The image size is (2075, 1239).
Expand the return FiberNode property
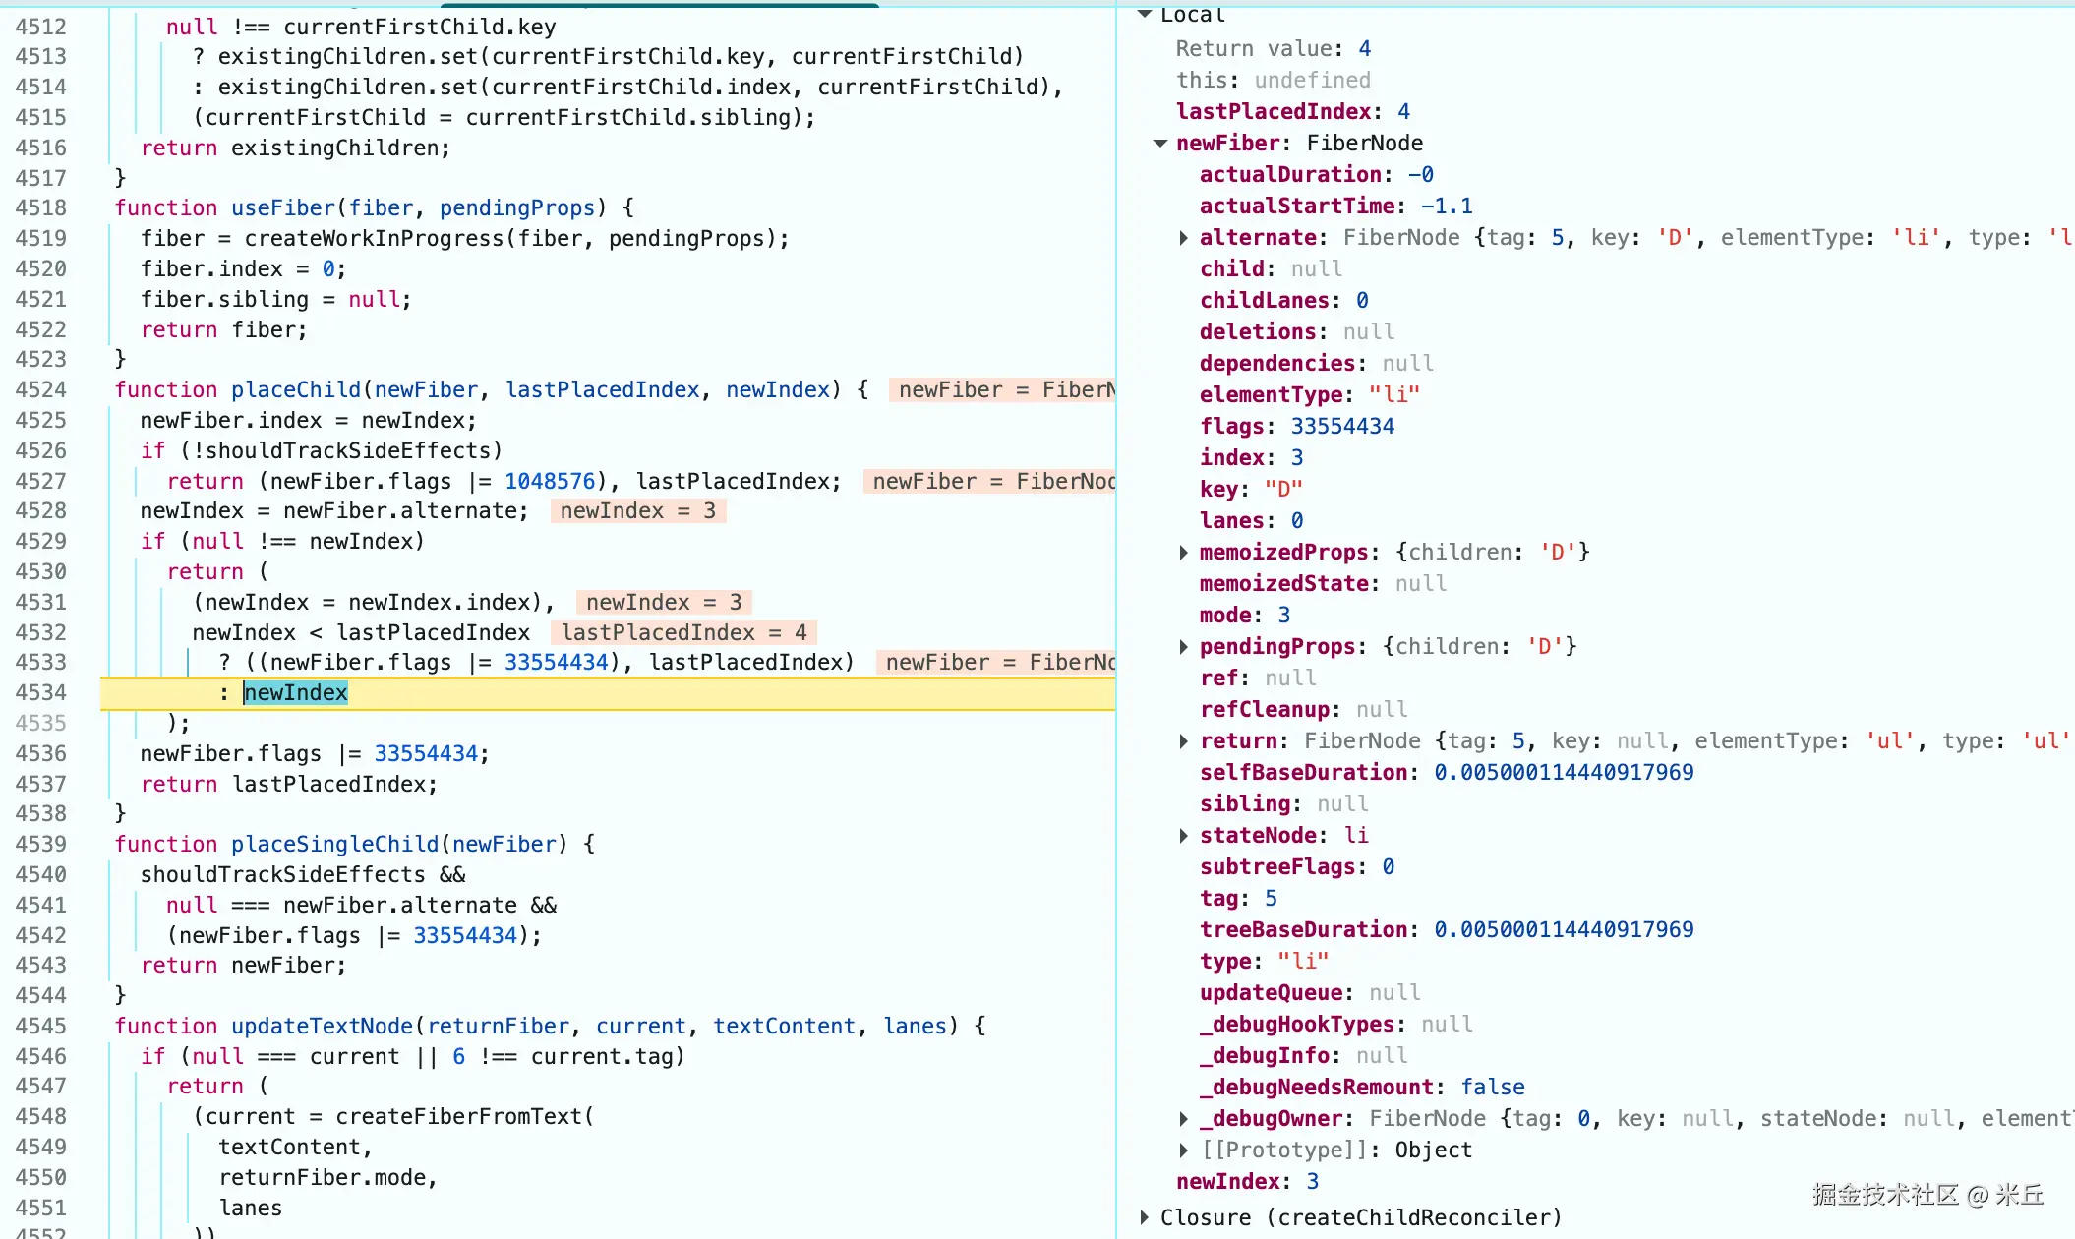click(1183, 741)
